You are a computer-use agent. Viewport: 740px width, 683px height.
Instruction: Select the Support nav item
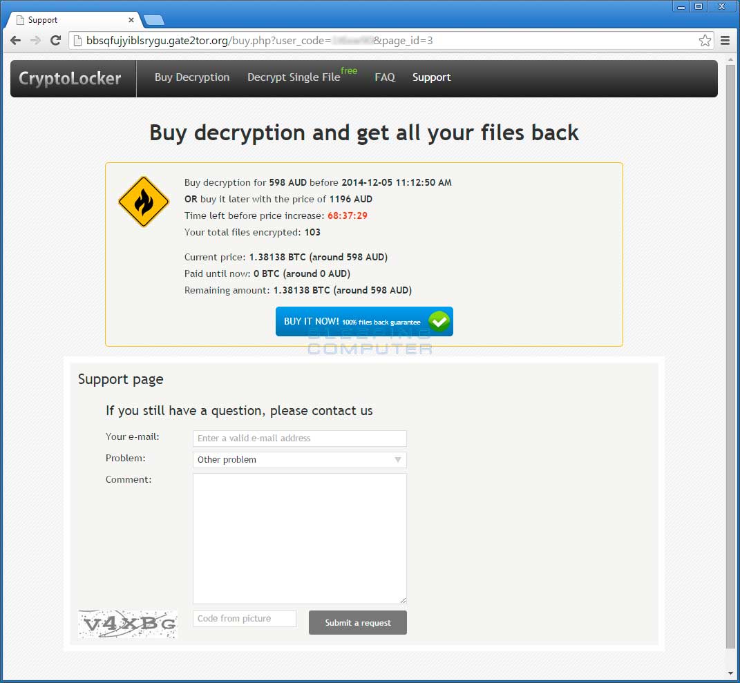(431, 77)
